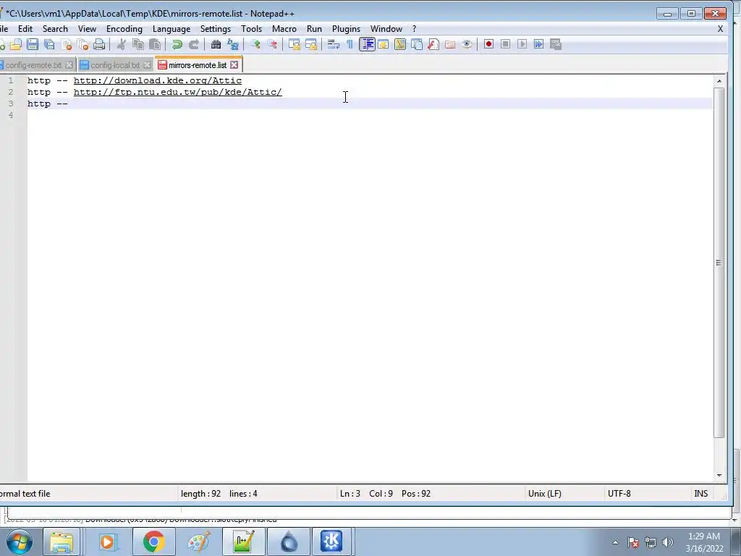Print the document using printer icon

point(99,44)
